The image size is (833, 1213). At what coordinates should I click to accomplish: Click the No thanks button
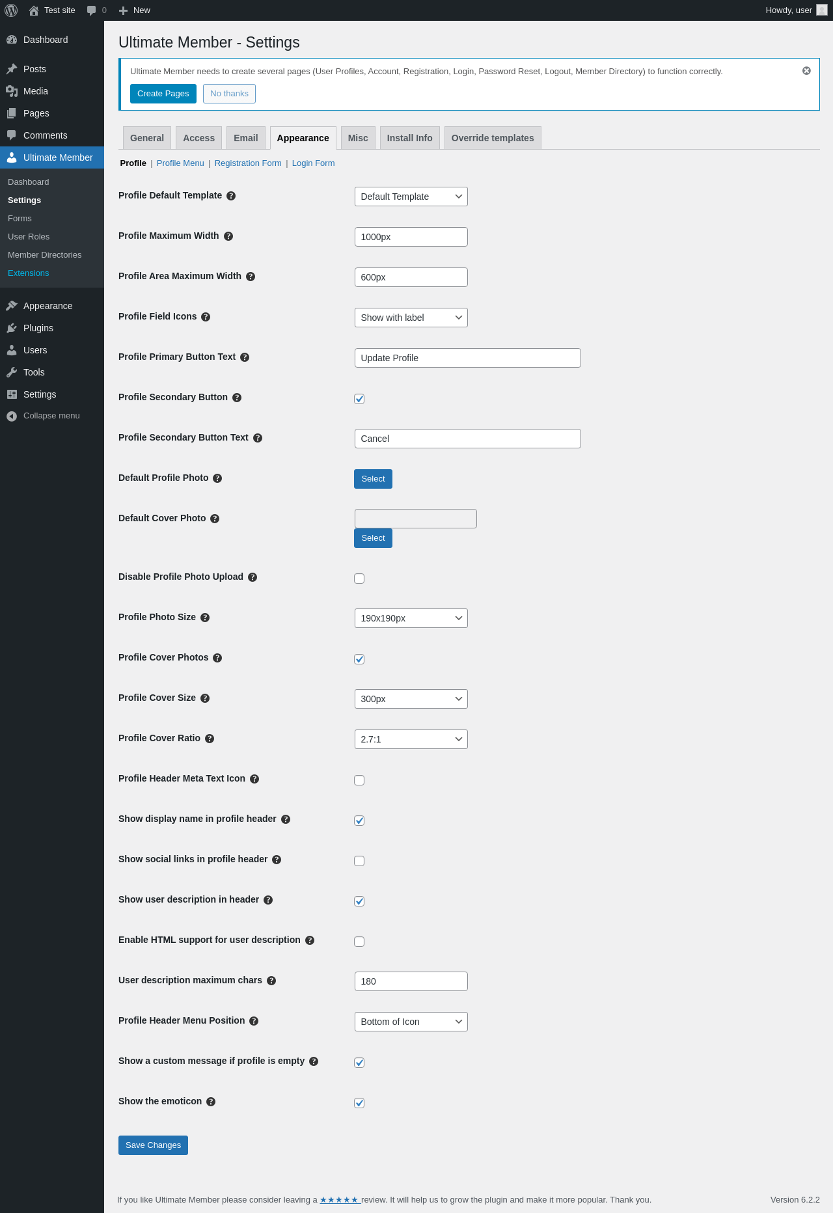[x=229, y=94]
